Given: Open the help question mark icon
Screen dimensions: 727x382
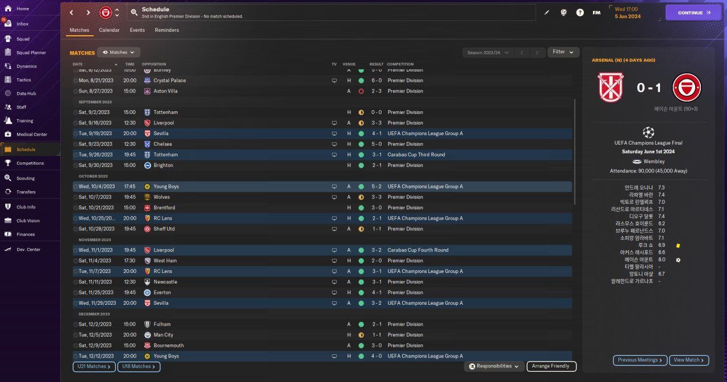Looking at the screenshot, I should pos(579,12).
